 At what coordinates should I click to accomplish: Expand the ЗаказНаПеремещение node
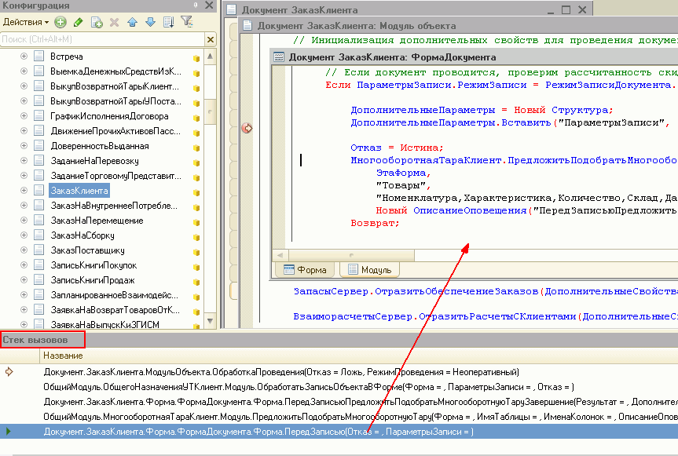tap(24, 221)
